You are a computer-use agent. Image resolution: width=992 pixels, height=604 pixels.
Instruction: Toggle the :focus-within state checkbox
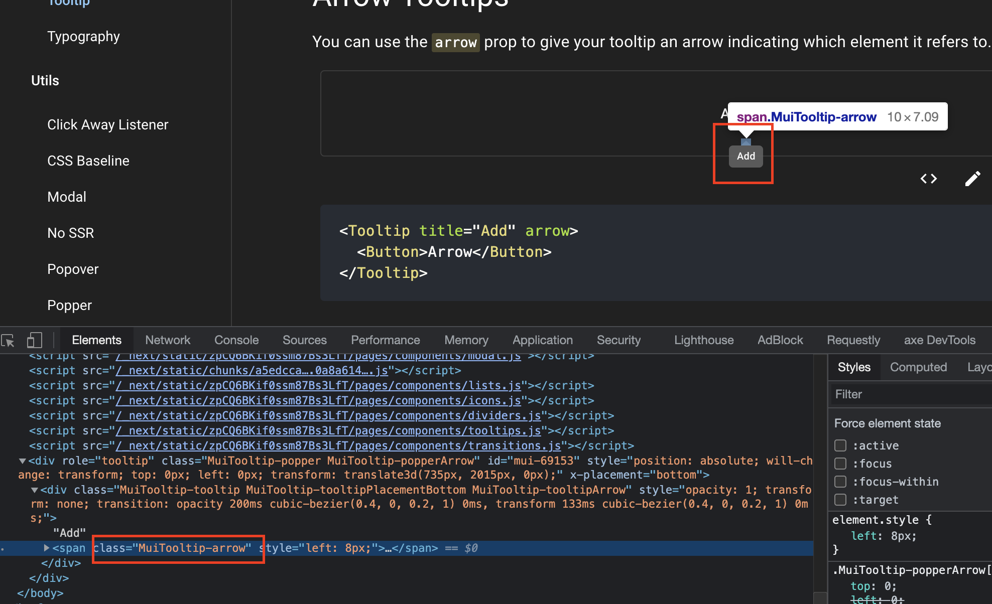(x=840, y=482)
